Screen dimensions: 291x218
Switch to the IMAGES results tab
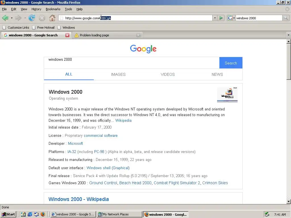118,74
